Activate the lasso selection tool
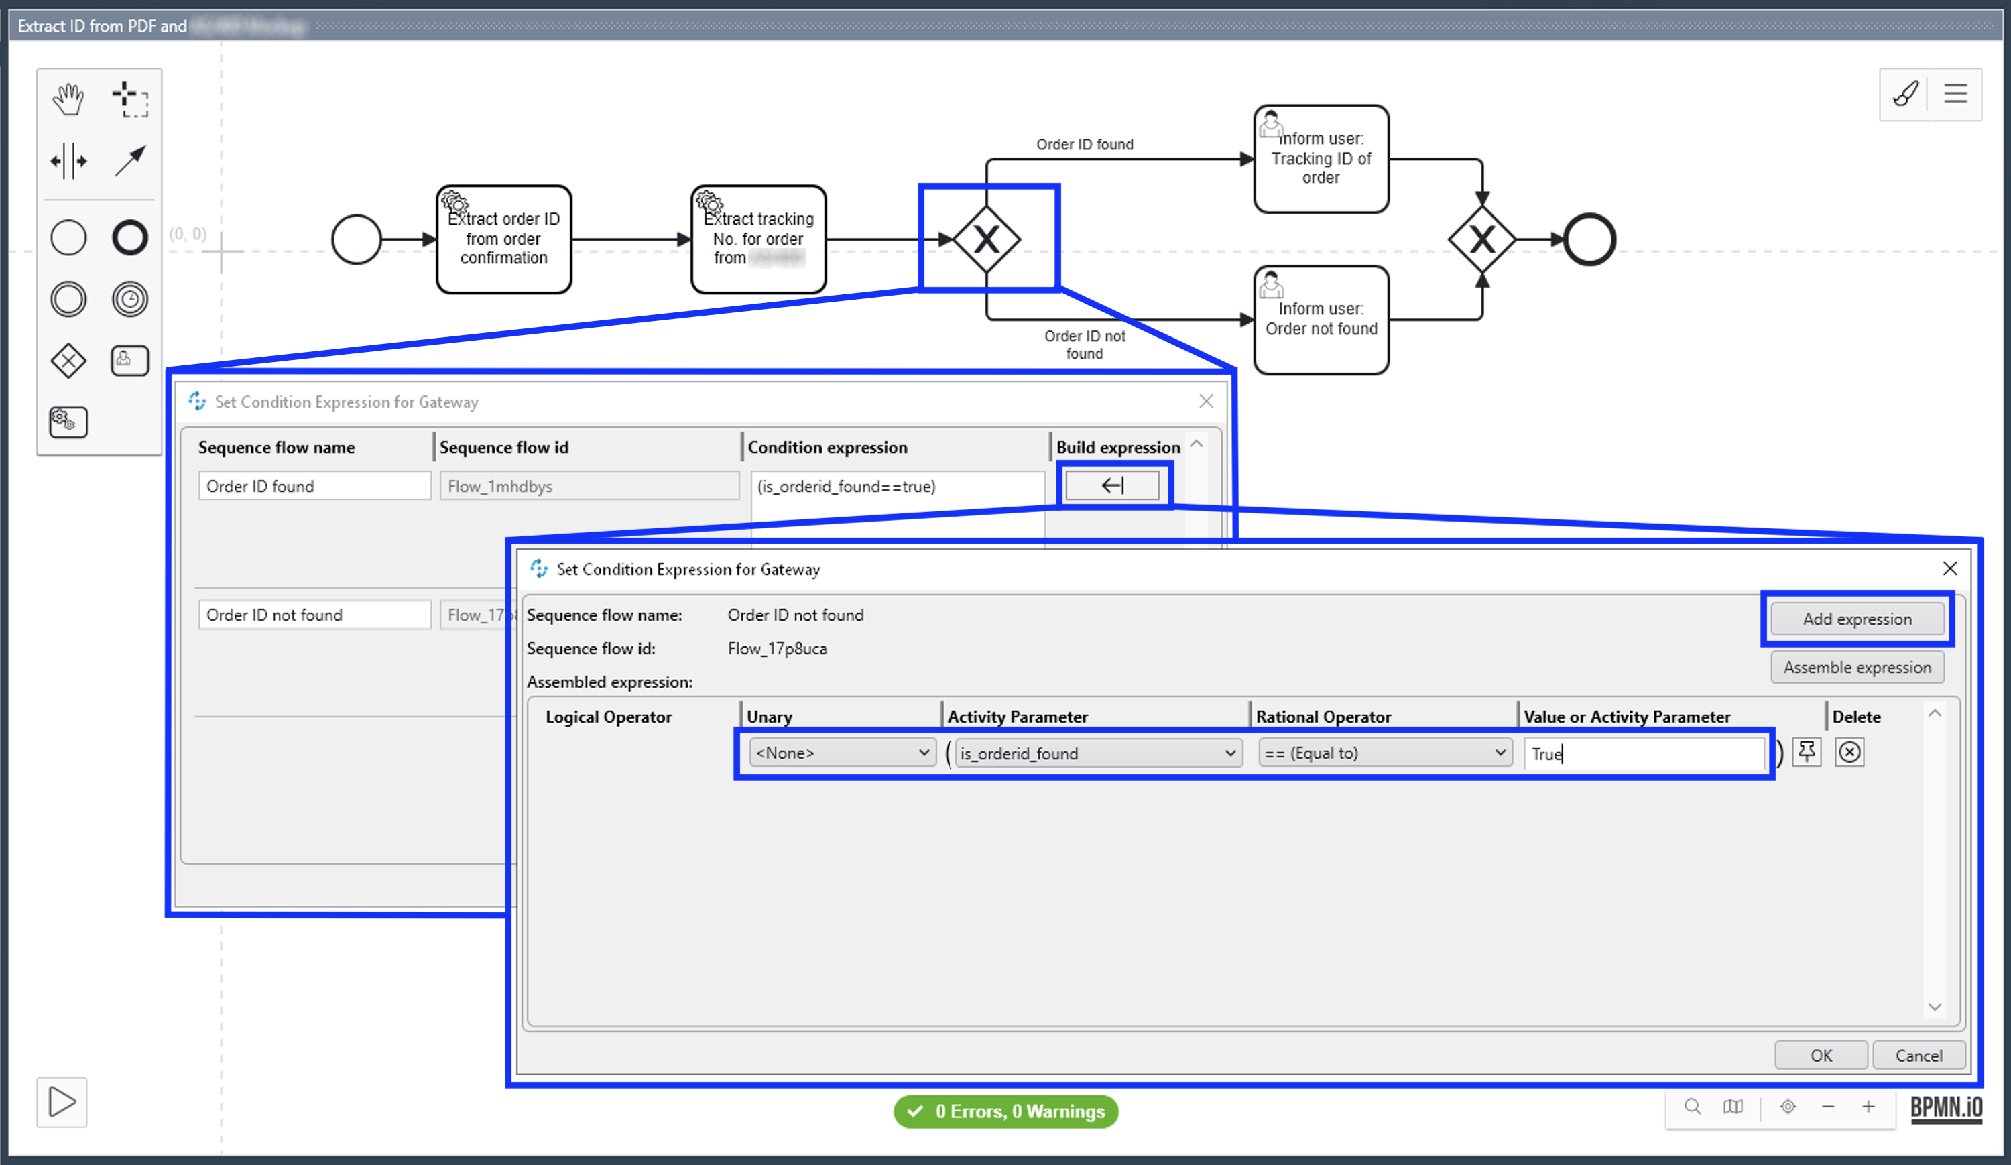2011x1165 pixels. 130,100
